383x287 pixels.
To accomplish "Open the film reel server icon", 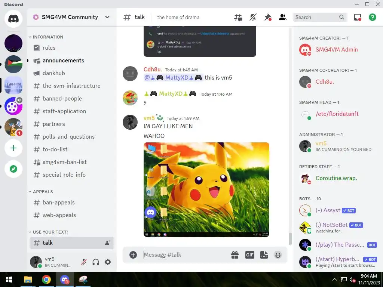I will click(13, 106).
